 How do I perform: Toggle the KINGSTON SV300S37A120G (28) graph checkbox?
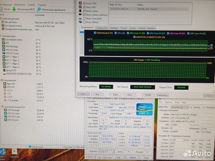pos(134,37)
